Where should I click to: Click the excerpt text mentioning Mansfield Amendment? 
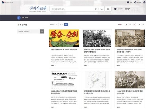click(64, 100)
